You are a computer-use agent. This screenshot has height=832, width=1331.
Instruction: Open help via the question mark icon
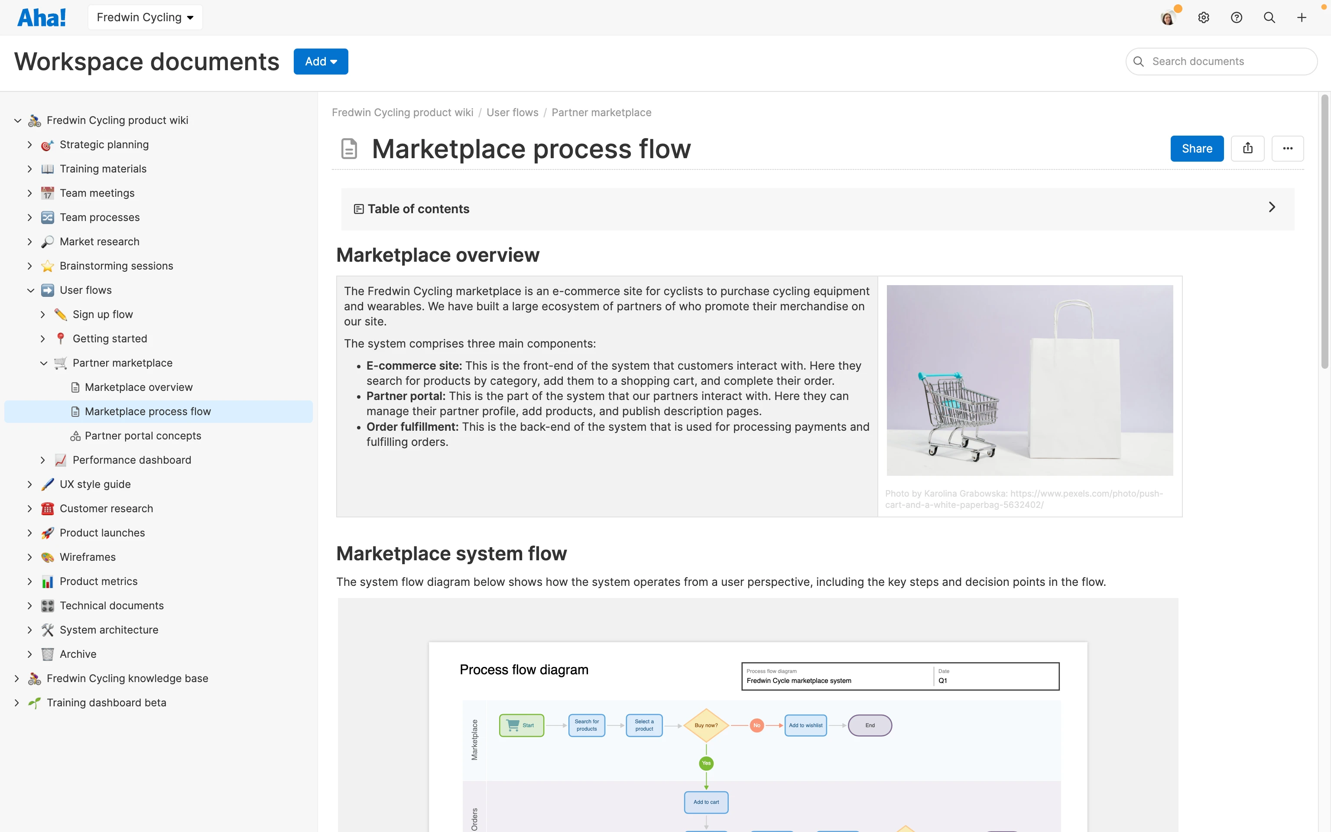(1237, 17)
